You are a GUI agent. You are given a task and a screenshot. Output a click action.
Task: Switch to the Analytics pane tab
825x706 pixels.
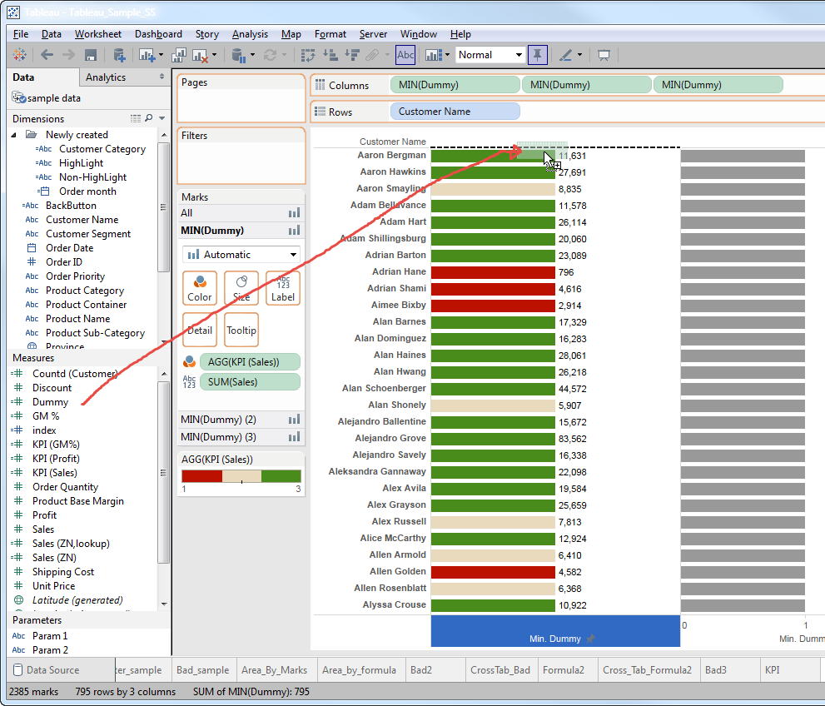tap(125, 77)
